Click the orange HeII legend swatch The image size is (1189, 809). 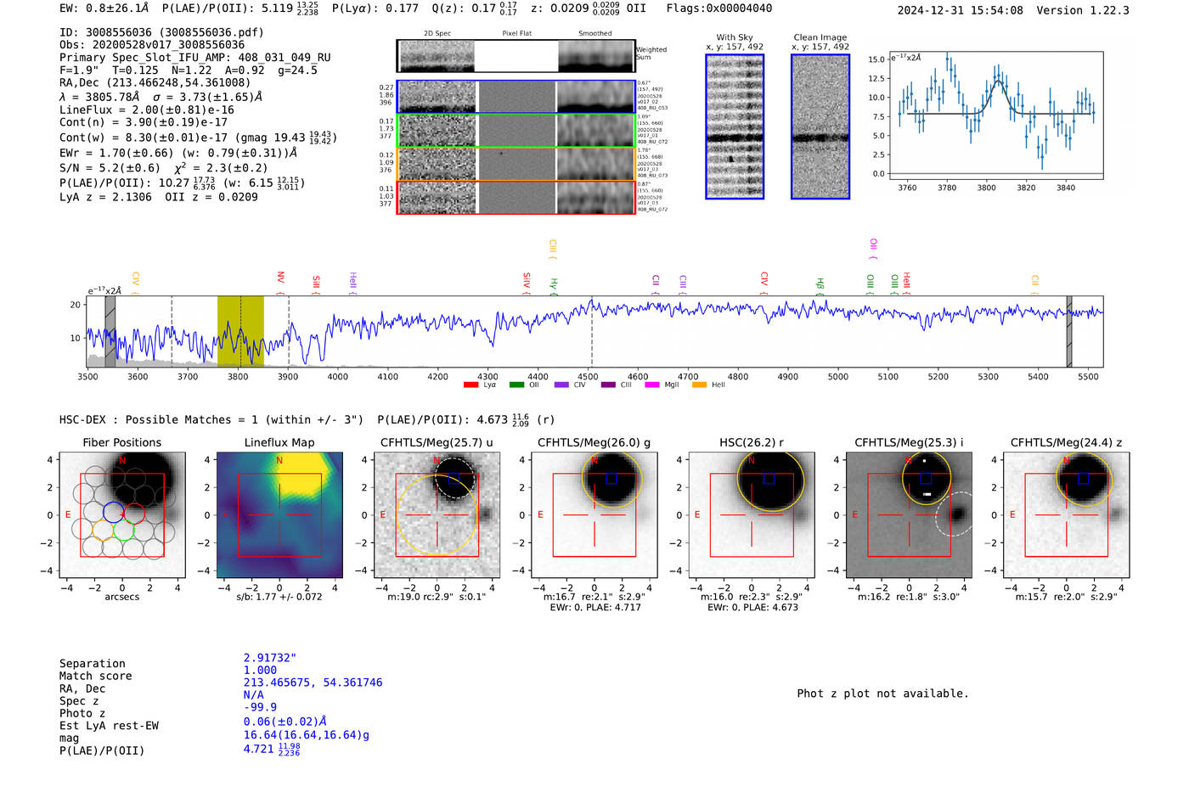[x=699, y=385]
